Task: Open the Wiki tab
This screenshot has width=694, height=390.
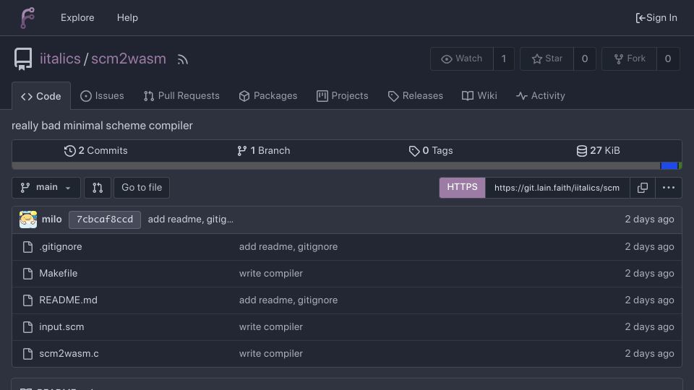Action: pos(479,96)
